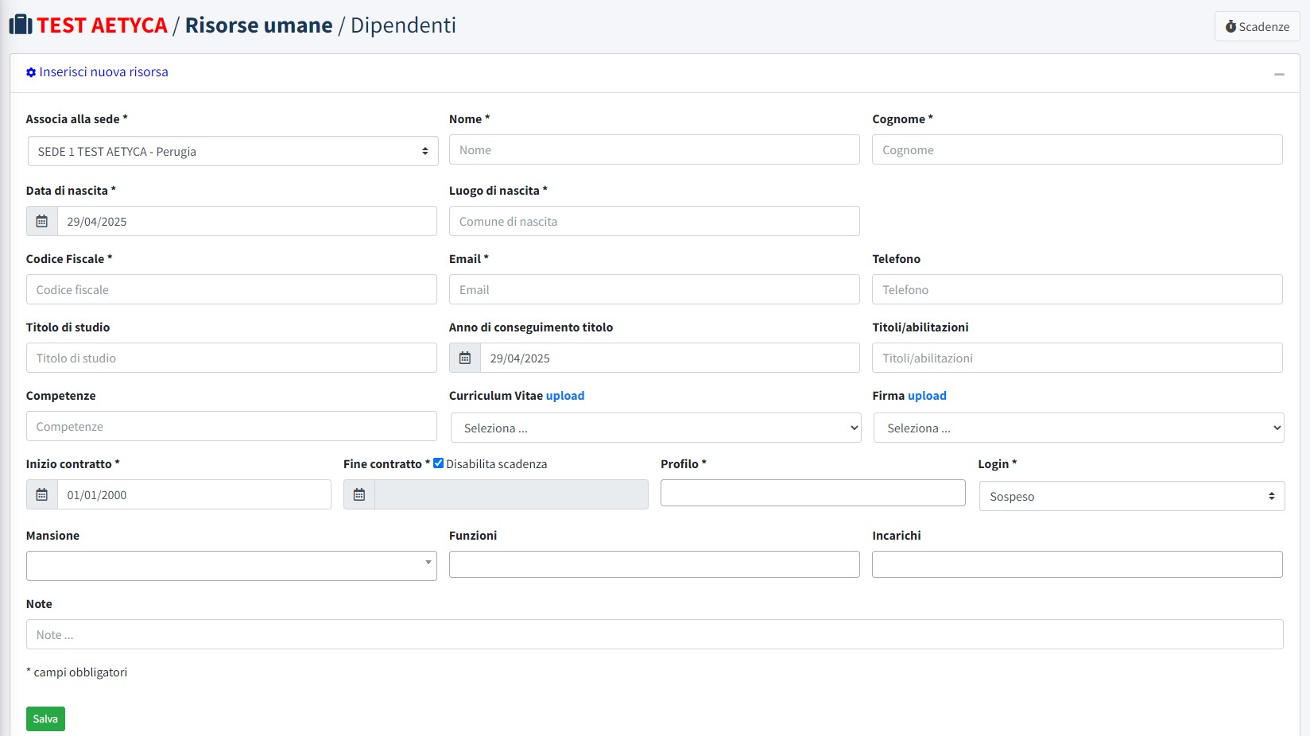The image size is (1310, 736).
Task: Expand the Firma Seleziona dropdown
Action: (x=1078, y=428)
